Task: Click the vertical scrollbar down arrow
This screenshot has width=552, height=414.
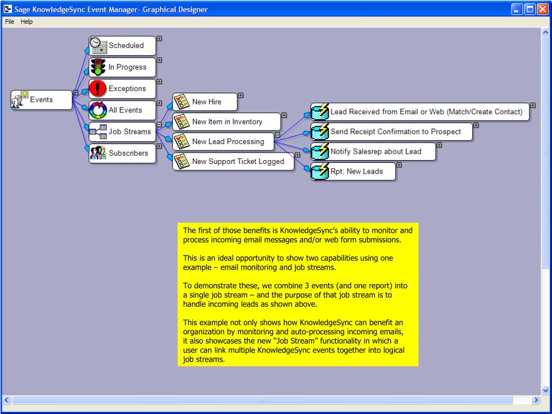Action: pyautogui.click(x=546, y=390)
